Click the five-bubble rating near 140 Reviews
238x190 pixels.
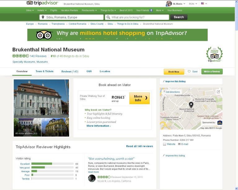click(x=21, y=56)
